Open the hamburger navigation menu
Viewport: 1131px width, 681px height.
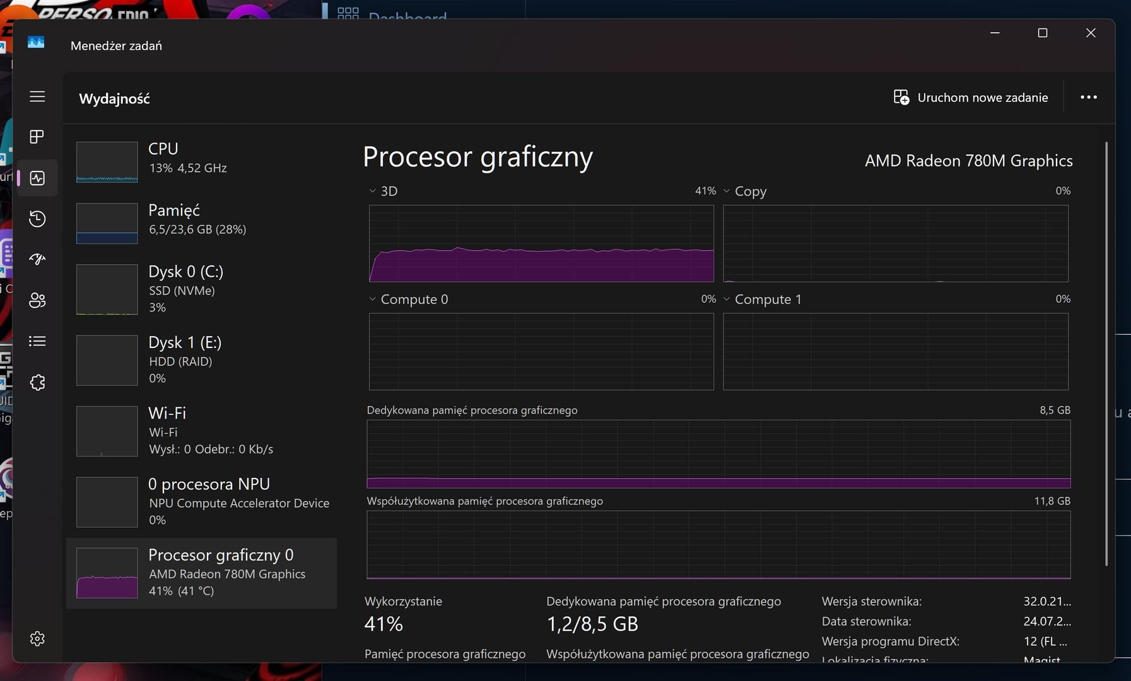pos(37,96)
